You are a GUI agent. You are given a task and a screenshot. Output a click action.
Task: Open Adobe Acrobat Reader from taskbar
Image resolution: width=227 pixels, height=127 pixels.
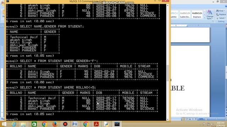(x=96, y=124)
